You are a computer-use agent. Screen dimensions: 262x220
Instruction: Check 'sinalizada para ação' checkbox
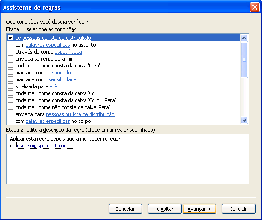pyautogui.click(x=11, y=86)
